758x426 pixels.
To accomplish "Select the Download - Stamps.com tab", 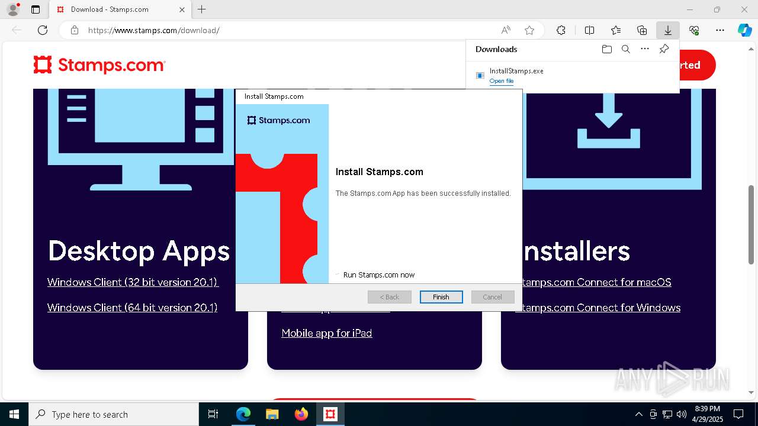I will pos(120,9).
